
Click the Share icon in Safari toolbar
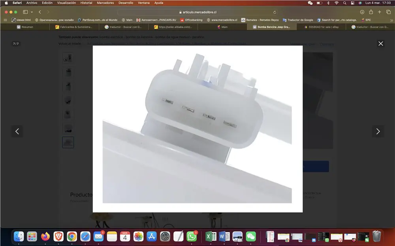[x=371, y=12]
